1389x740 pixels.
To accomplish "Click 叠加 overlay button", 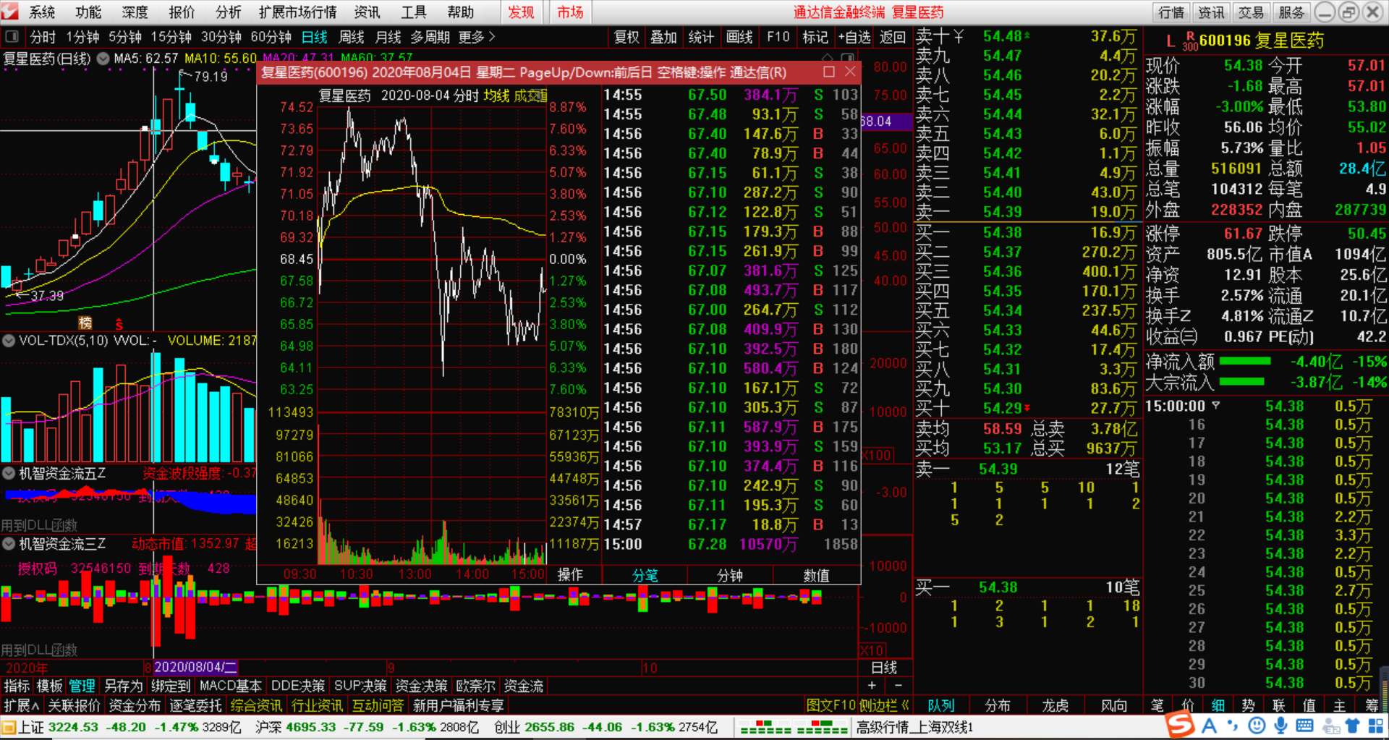I will click(x=663, y=36).
